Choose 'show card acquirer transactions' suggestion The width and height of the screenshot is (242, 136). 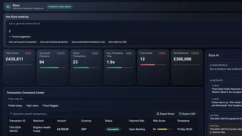[x=23, y=42]
